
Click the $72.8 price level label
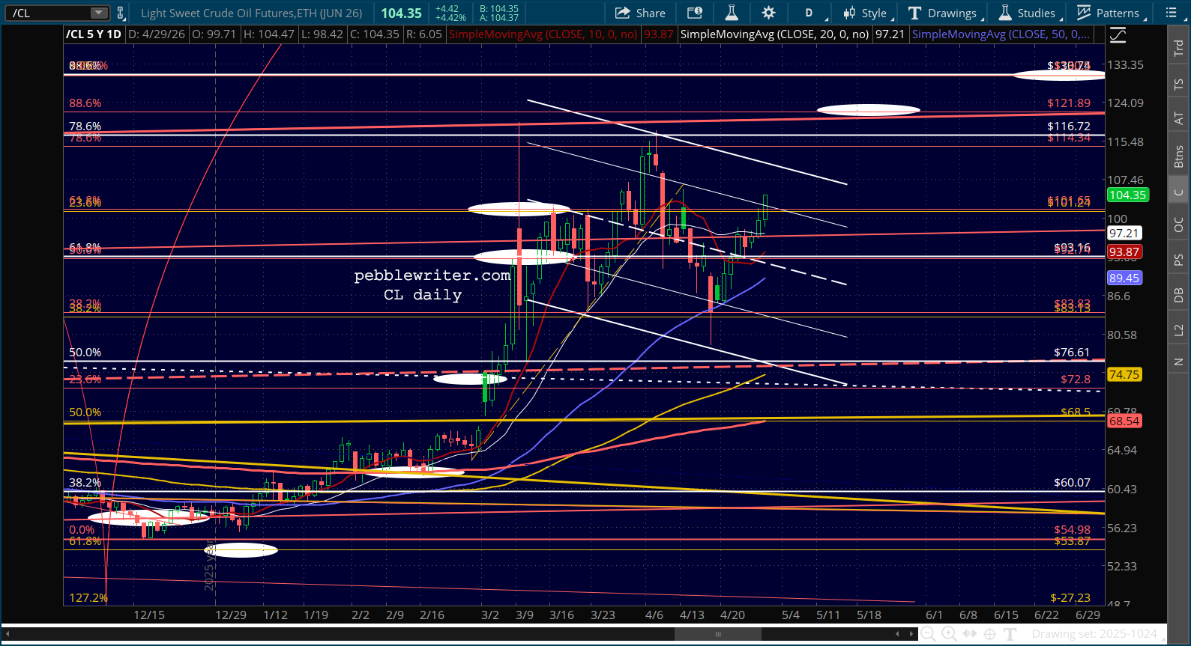coord(1076,380)
